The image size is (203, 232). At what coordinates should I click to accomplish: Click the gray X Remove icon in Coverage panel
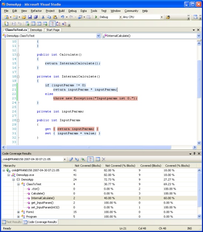click(x=104, y=159)
